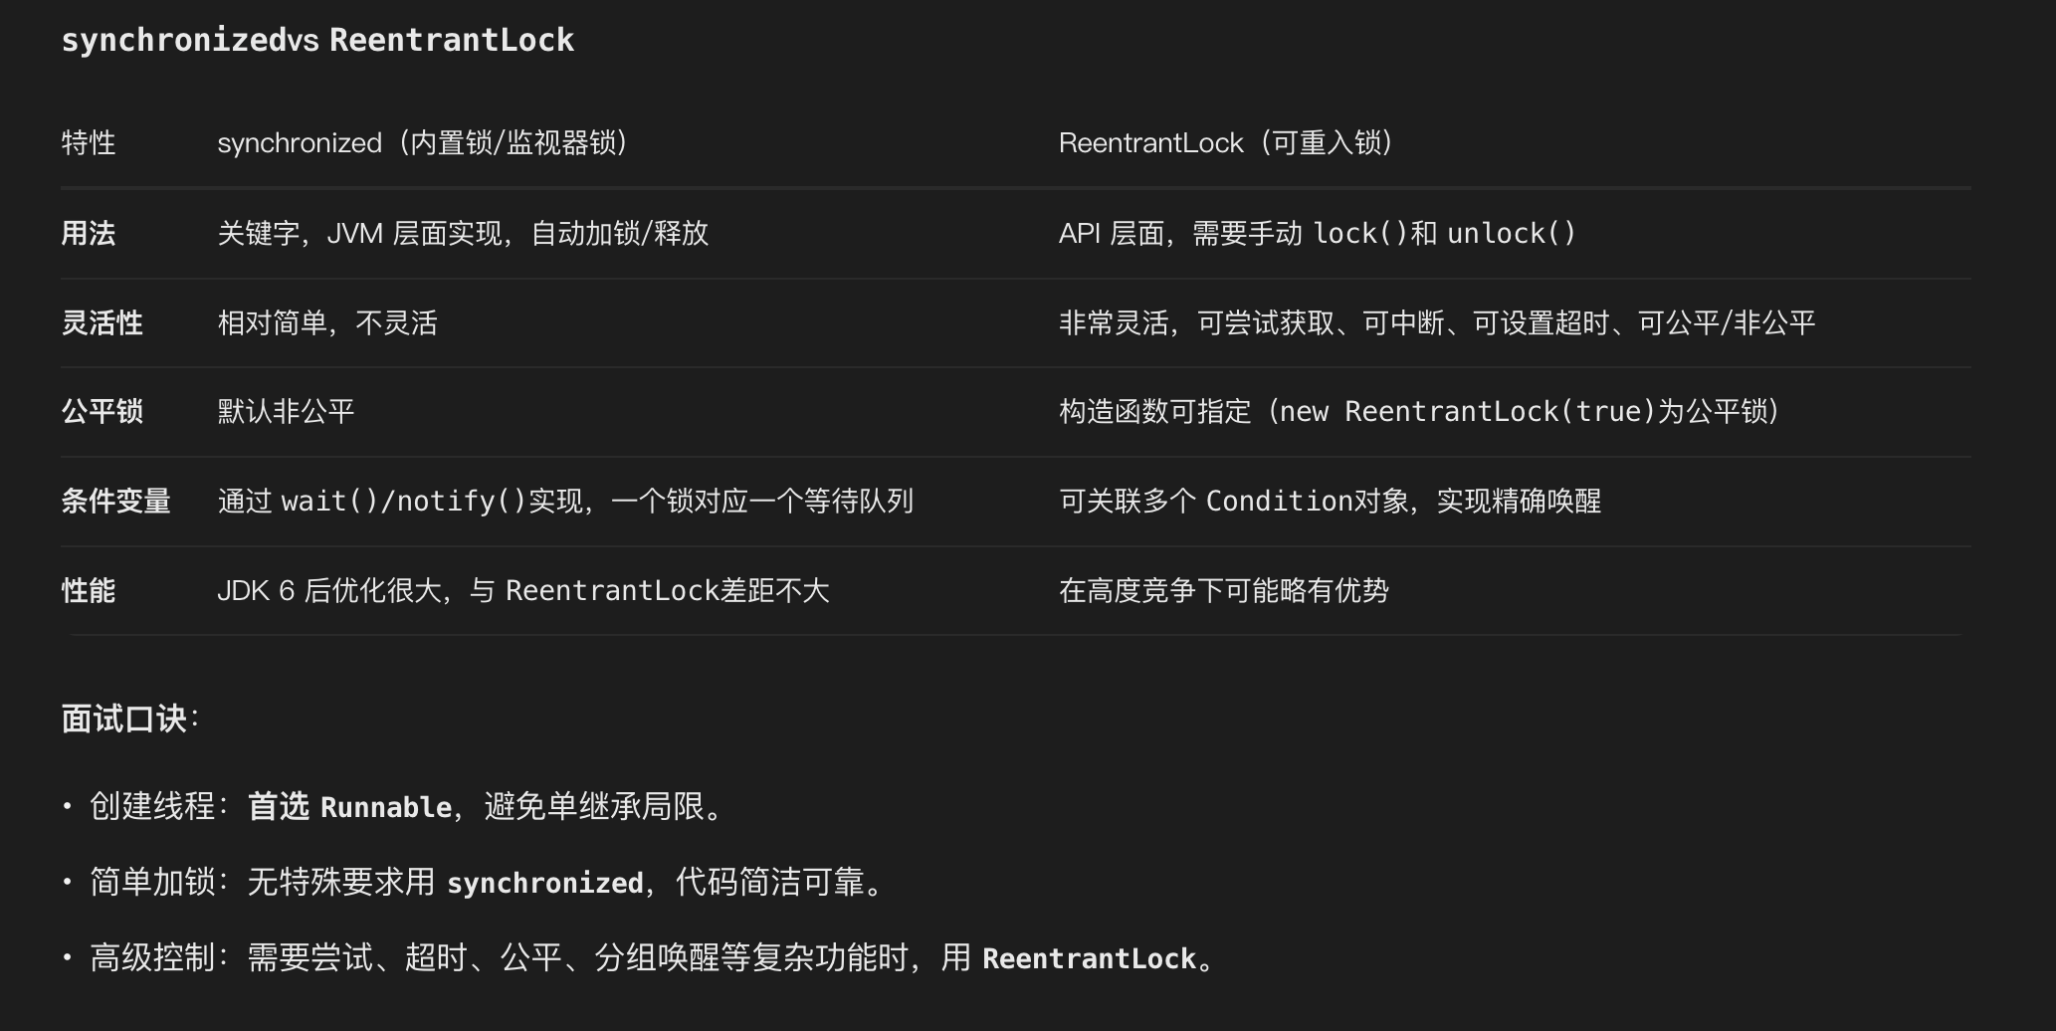Click the new ReentrantLock(true) code text
Image resolution: width=2056 pixels, height=1031 pixels.
click(1467, 412)
